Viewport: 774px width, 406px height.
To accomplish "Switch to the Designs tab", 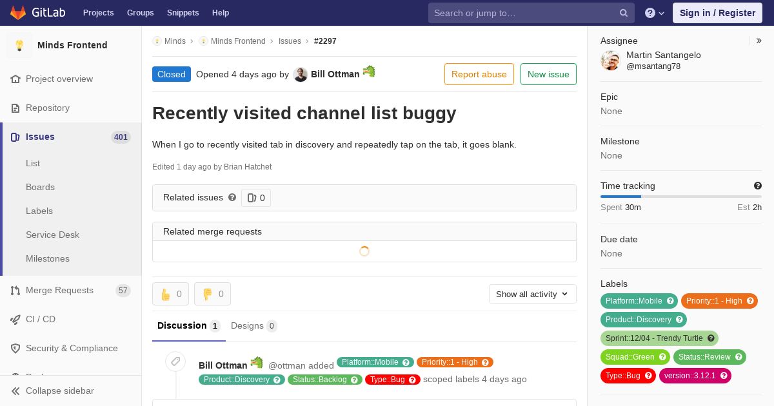I will click(254, 326).
